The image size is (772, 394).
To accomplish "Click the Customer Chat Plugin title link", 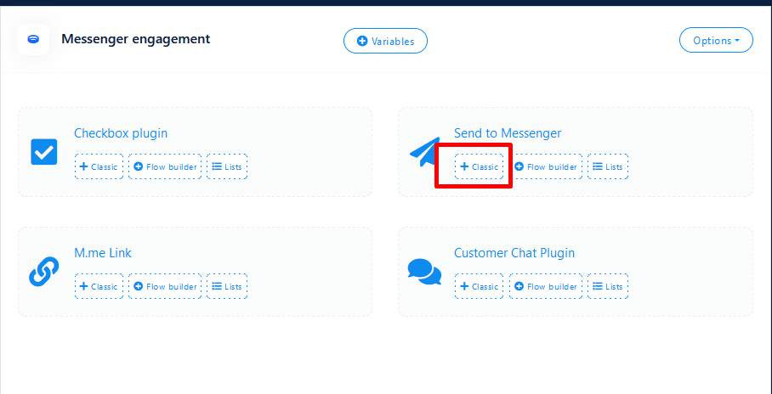I will tap(514, 253).
